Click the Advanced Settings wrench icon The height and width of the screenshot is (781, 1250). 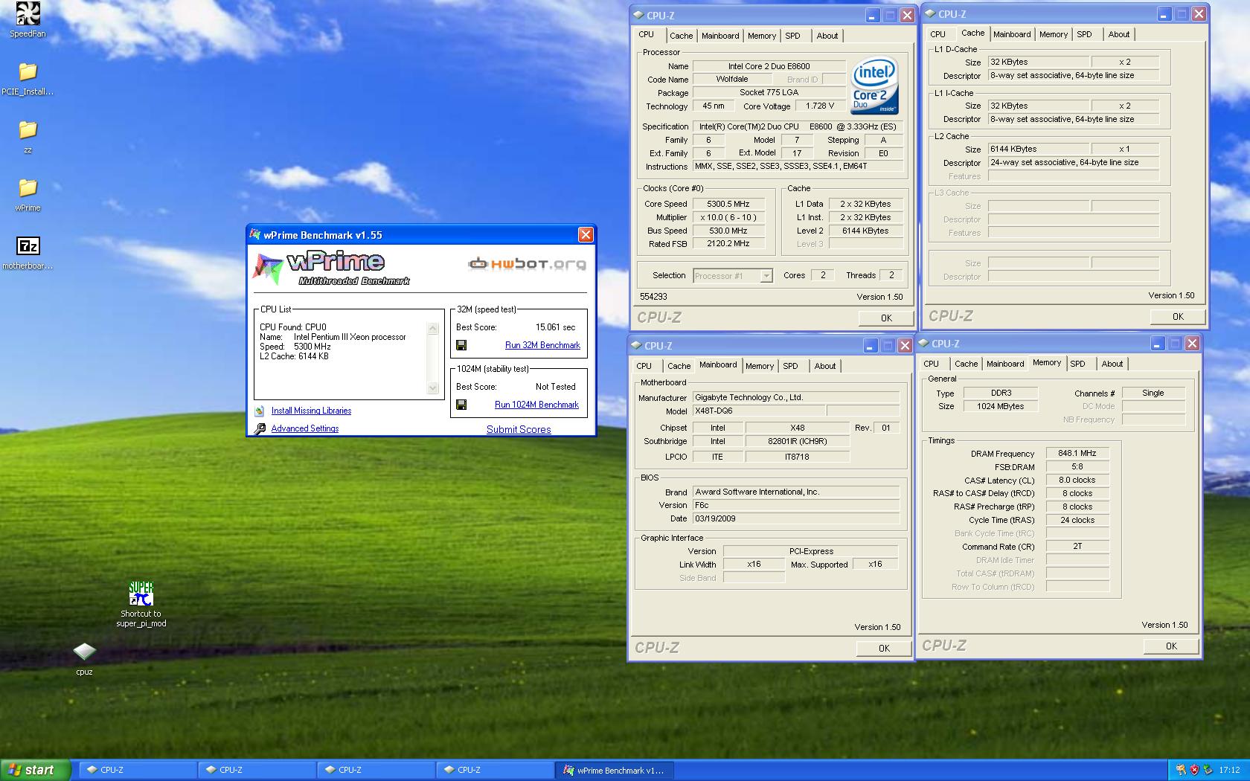[259, 428]
